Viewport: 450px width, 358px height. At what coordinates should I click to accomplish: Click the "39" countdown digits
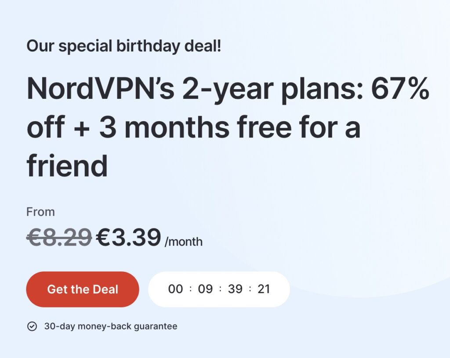click(x=235, y=289)
